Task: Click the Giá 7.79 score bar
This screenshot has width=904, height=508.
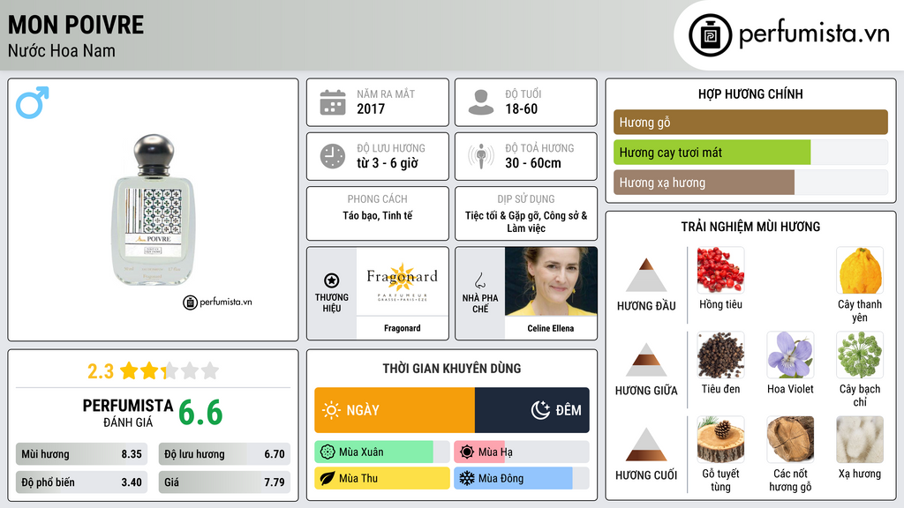Action: click(x=224, y=482)
